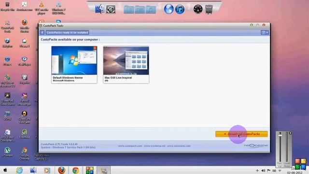Click the square button atop recorder widget
Viewport: 309px width, 174px height.
(x=290, y=133)
